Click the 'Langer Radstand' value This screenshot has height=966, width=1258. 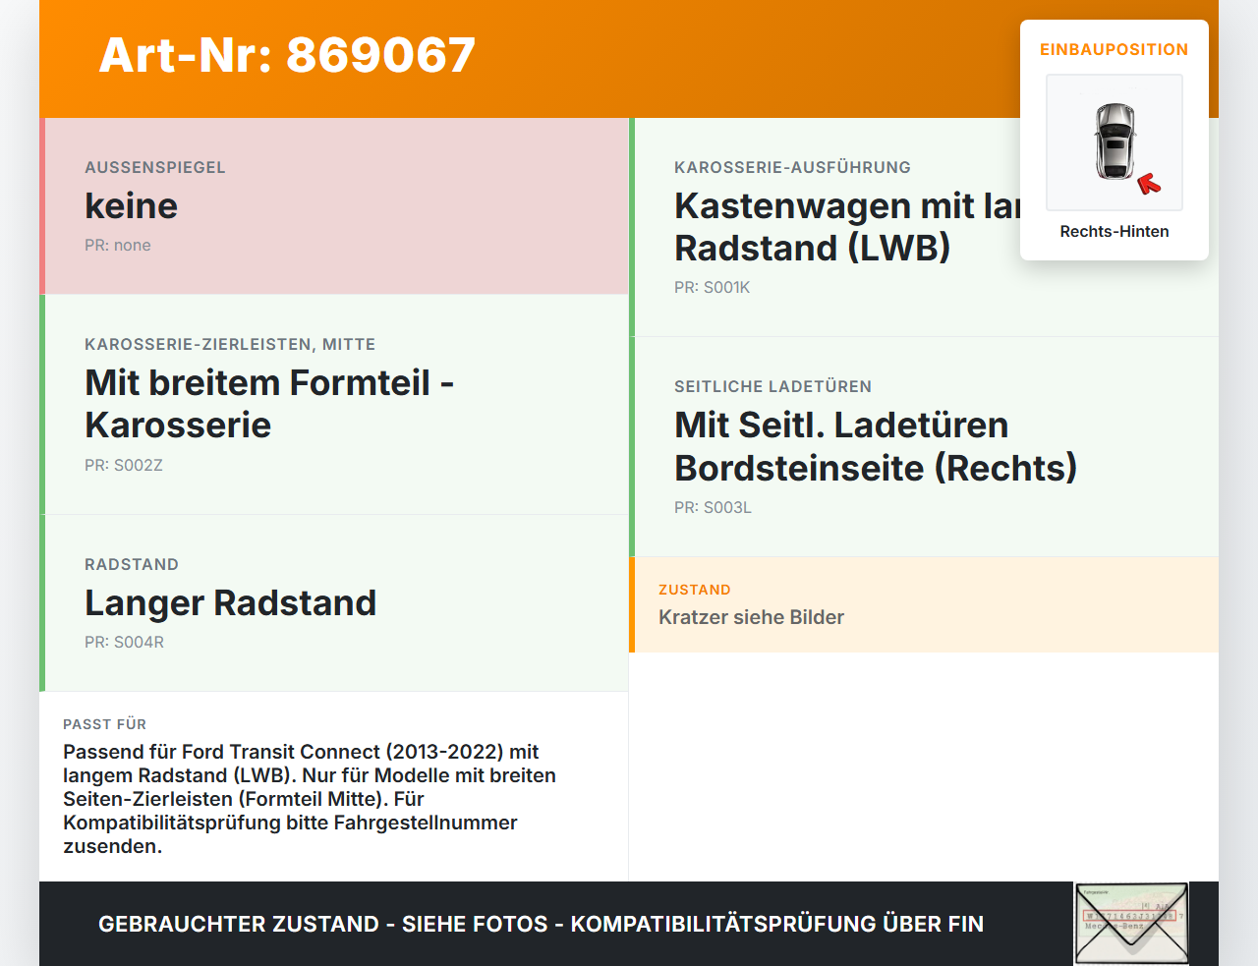point(230,602)
